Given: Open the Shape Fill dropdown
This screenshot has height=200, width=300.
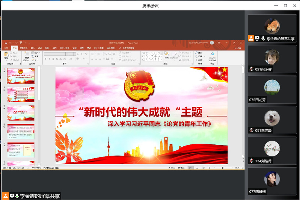Looking at the screenshot, I should pyautogui.click(x=184, y=53).
